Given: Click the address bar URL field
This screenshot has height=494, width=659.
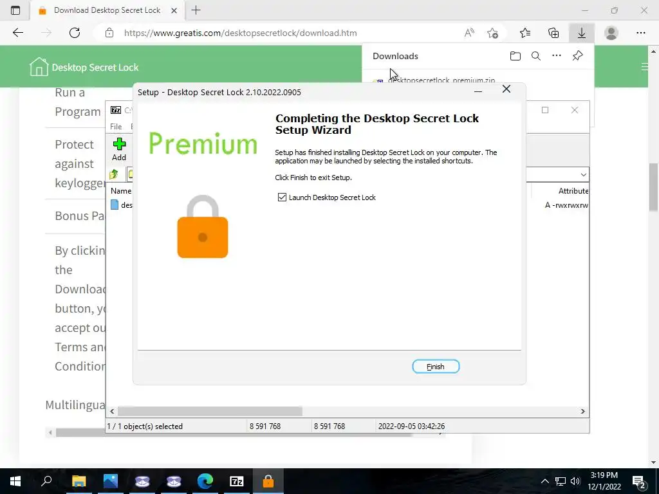Looking at the screenshot, I should click(x=241, y=33).
